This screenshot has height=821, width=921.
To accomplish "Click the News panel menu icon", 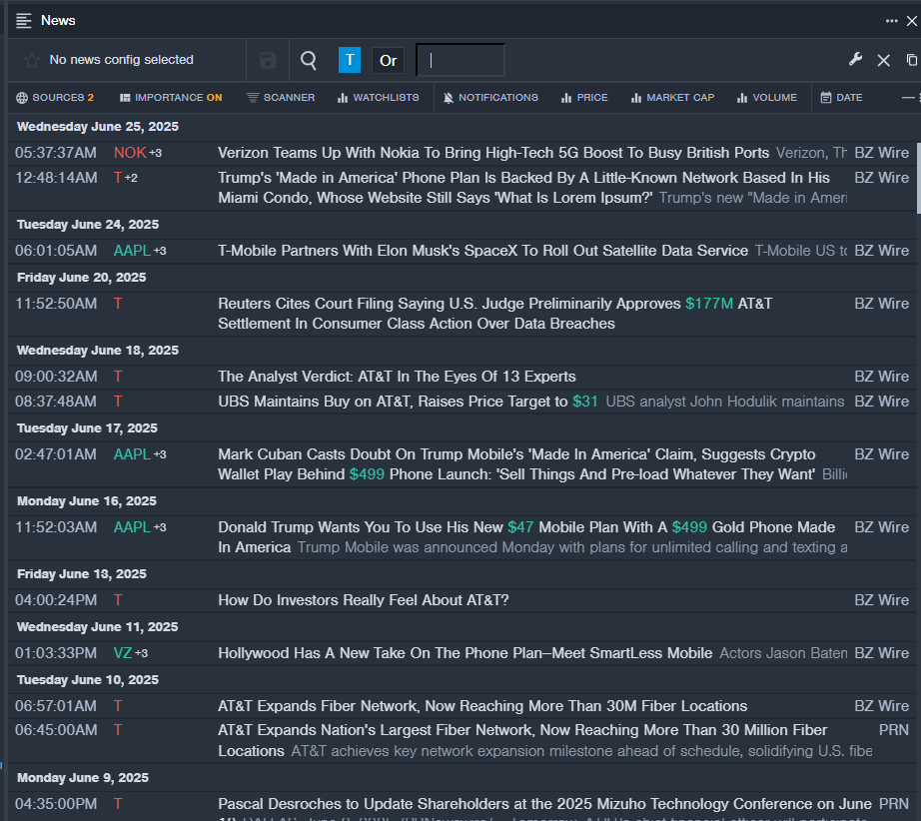I will 24,21.
